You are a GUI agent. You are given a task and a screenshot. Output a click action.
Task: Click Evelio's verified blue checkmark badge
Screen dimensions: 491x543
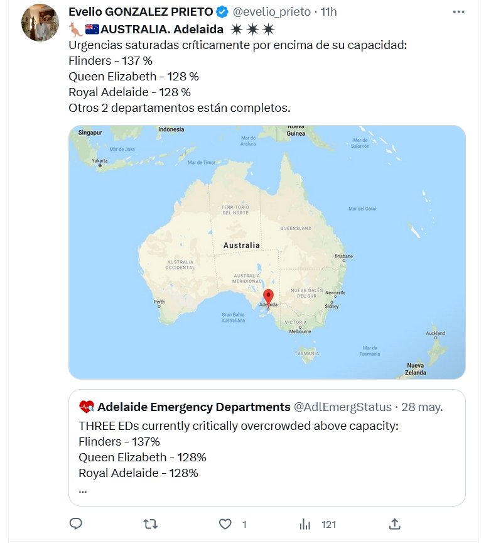(222, 12)
